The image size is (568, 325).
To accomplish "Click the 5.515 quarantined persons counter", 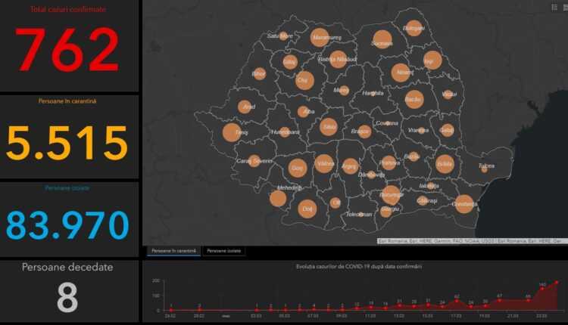I will [x=68, y=142].
